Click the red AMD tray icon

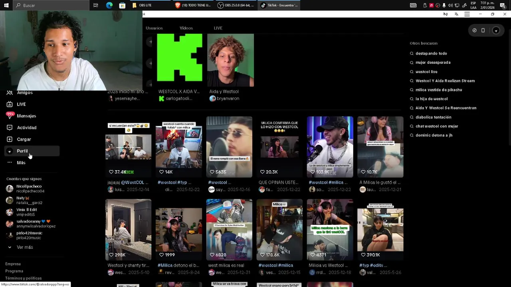click(431, 5)
